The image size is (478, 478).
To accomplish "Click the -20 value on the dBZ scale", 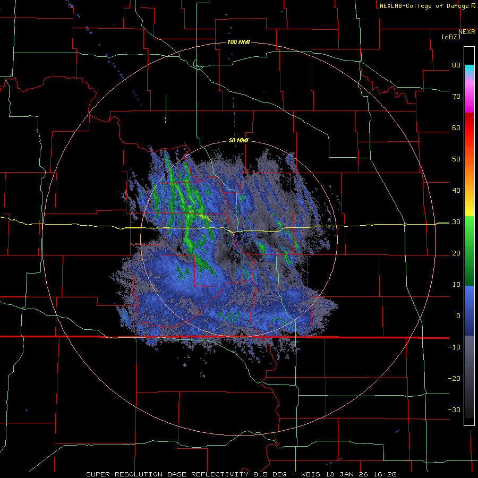I will (x=454, y=378).
